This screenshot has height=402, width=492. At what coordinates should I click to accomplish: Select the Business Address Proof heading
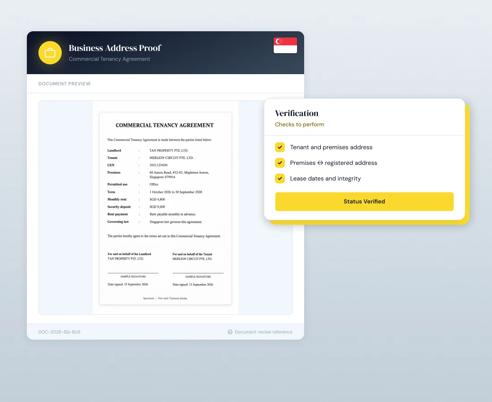(115, 48)
